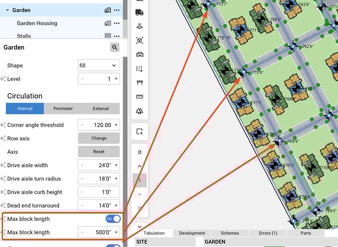Select the ruler measure tool
Viewport: 338px width, 247px height.
pos(140,97)
